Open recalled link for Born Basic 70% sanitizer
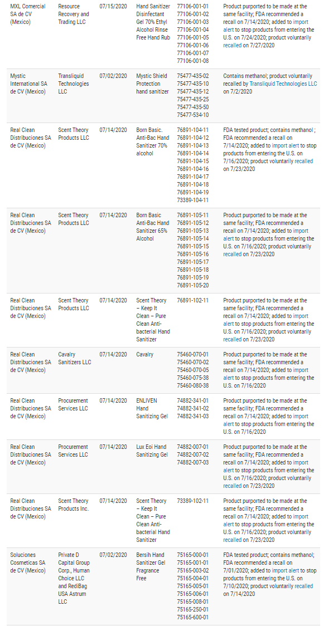 [304, 161]
